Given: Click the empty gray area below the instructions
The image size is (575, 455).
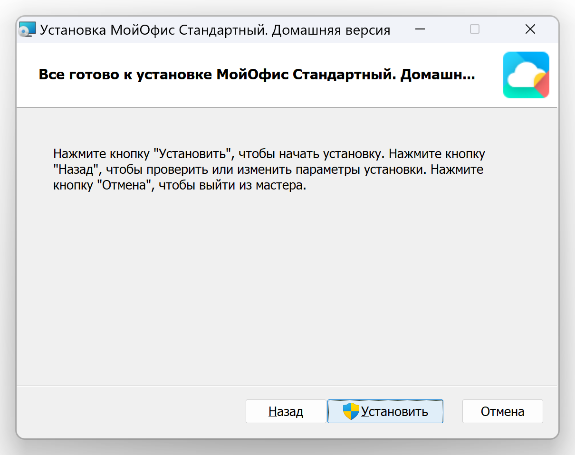Looking at the screenshot, I should coord(285,285).
